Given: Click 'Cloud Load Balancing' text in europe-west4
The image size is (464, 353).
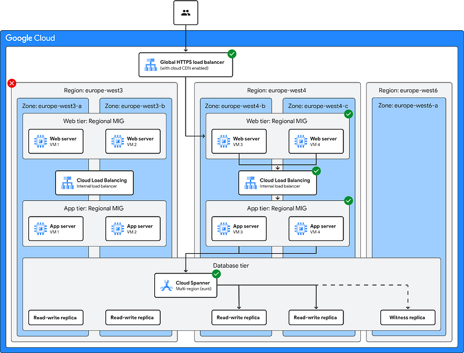Looking at the screenshot, I should click(285, 180).
